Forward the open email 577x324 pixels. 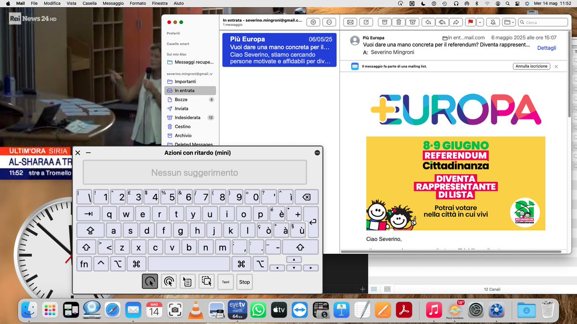[456, 22]
